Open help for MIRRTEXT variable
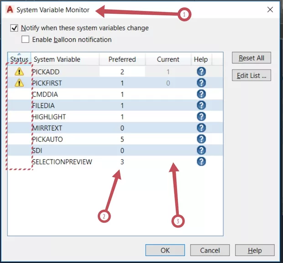The image size is (283, 263). (x=201, y=128)
